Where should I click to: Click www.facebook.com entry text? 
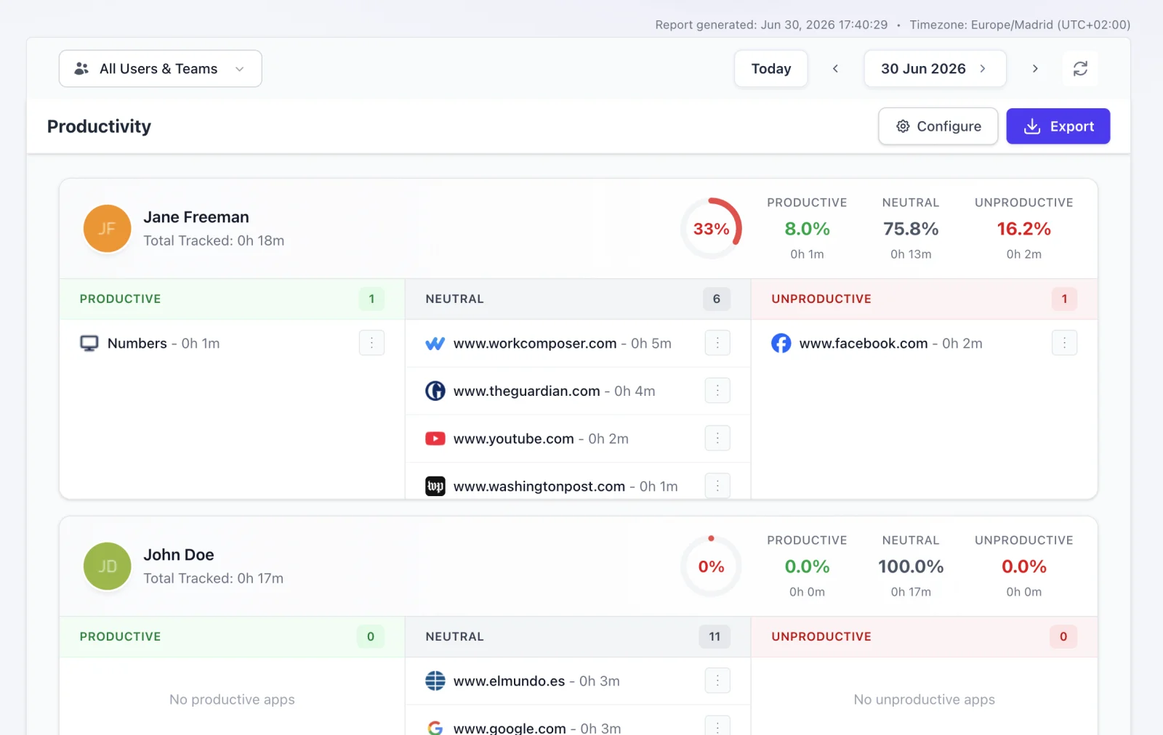(x=890, y=343)
